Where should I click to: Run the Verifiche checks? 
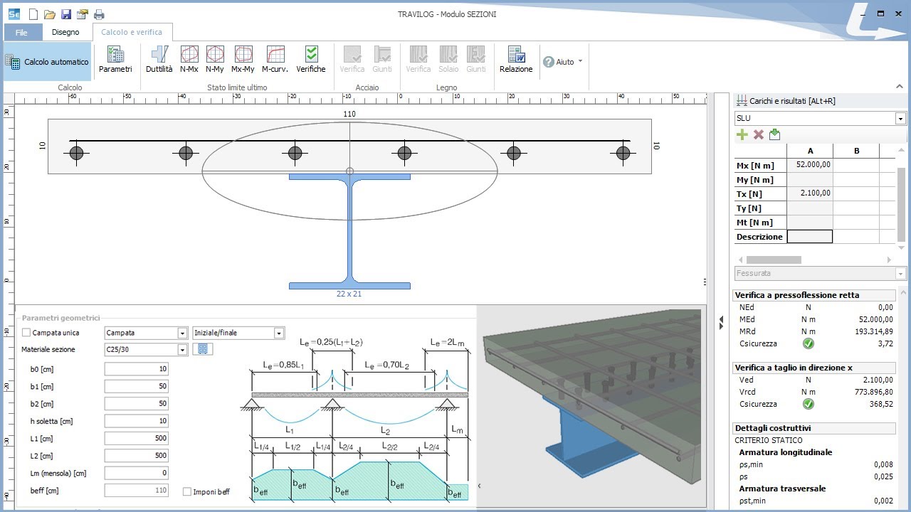(x=311, y=60)
